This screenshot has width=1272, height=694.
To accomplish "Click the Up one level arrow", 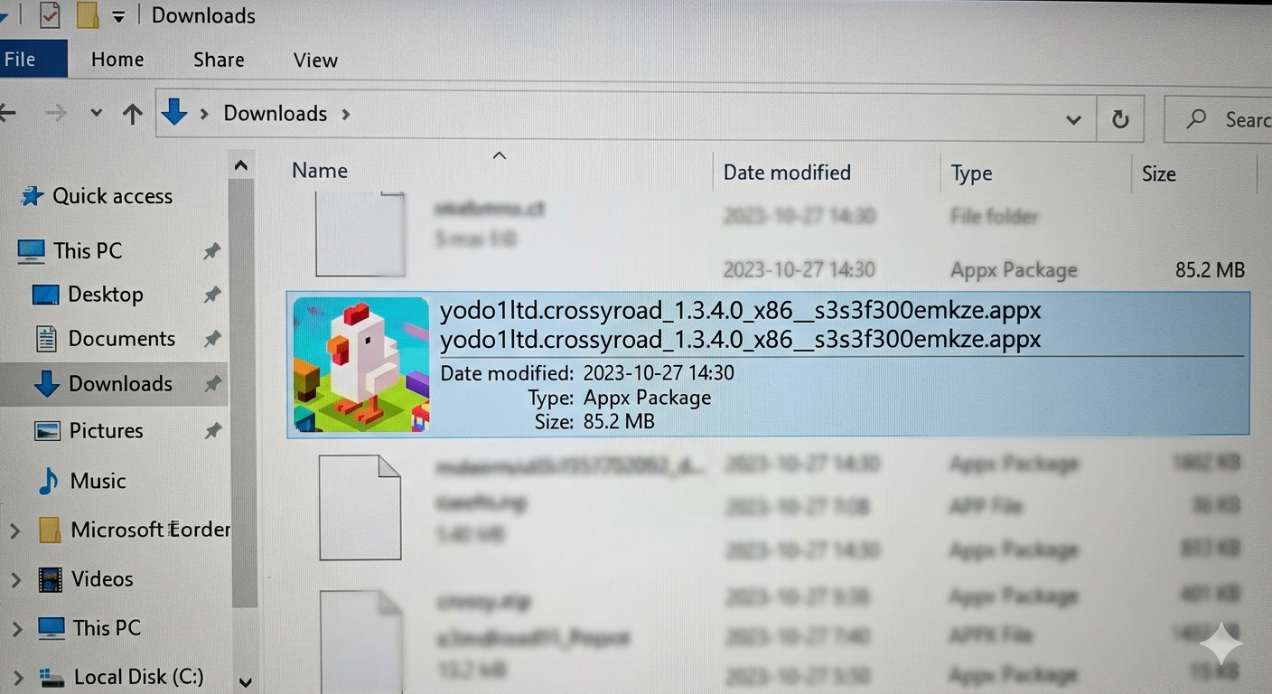I will 133,114.
